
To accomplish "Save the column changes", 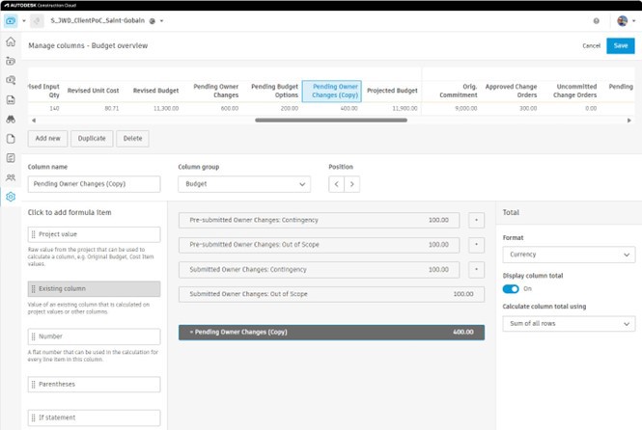I will coord(621,45).
